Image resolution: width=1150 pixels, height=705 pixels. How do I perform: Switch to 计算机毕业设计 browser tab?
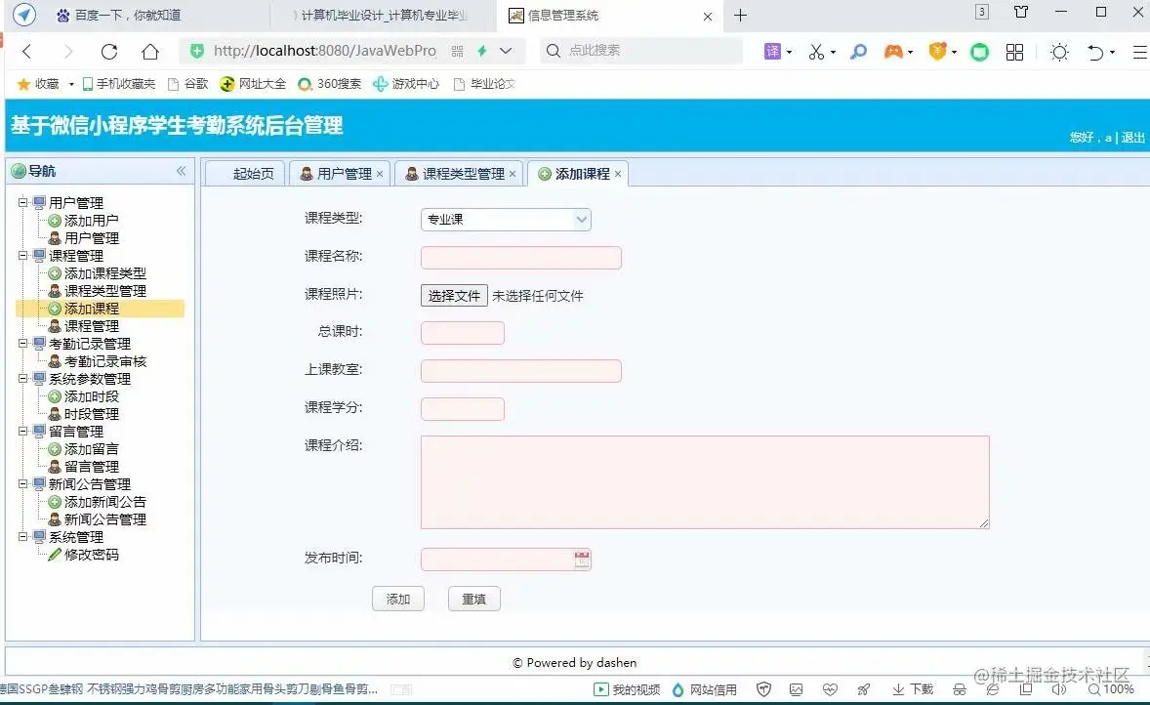pyautogui.click(x=383, y=16)
